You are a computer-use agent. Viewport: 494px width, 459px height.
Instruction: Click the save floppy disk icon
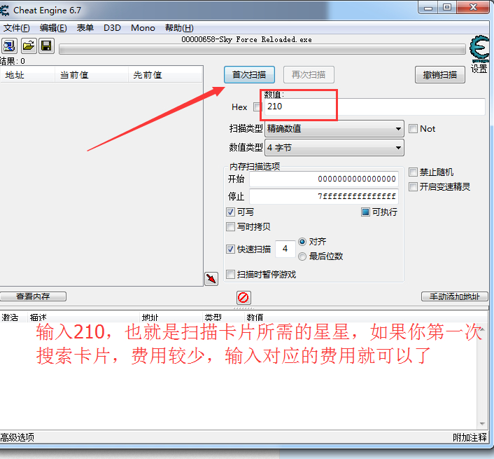pyautogui.click(x=47, y=46)
